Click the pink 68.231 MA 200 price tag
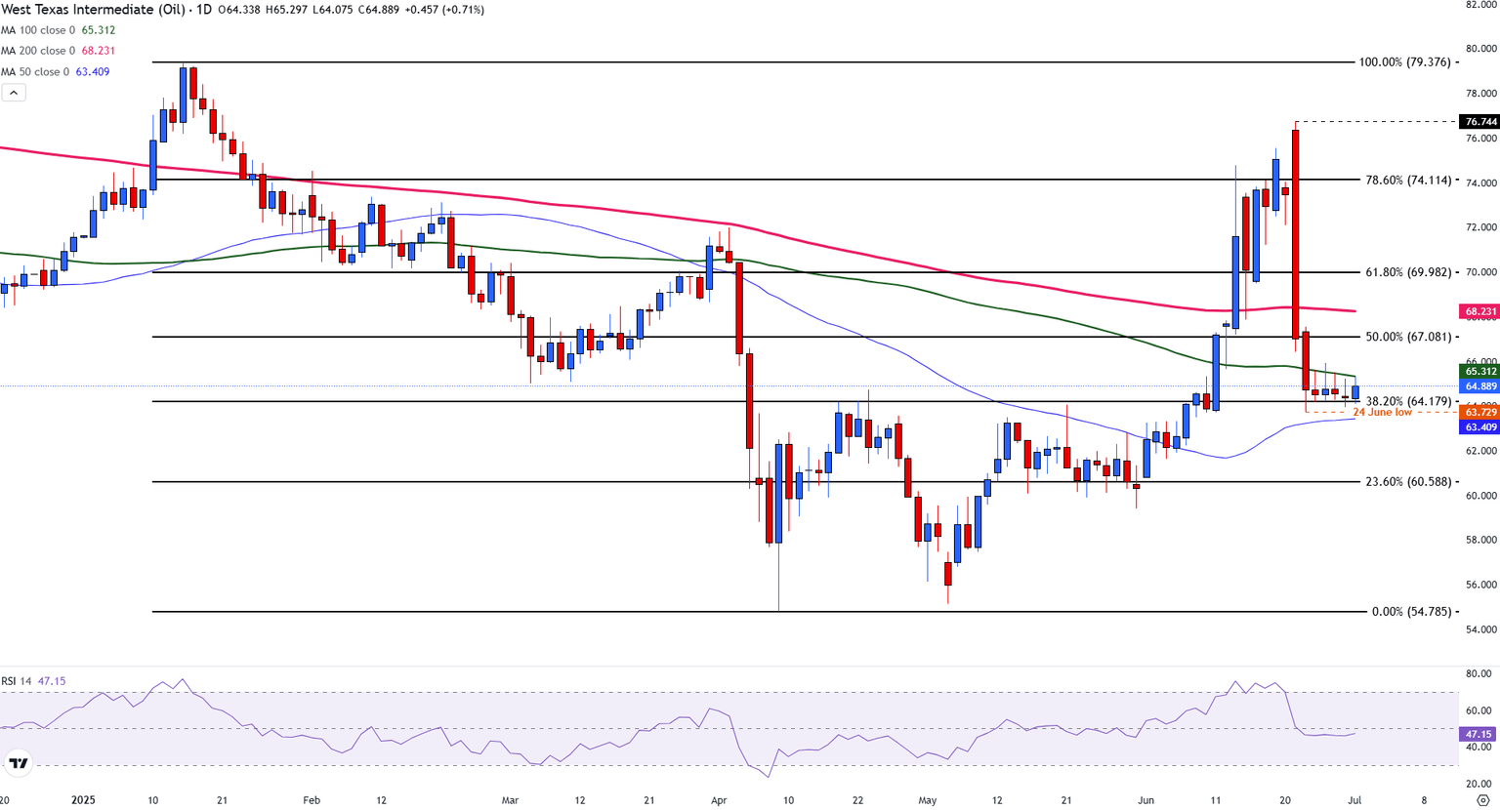 [x=1479, y=312]
